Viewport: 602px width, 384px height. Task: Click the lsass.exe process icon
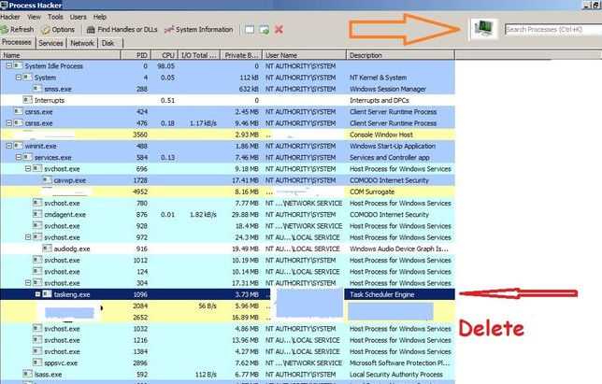(27, 374)
